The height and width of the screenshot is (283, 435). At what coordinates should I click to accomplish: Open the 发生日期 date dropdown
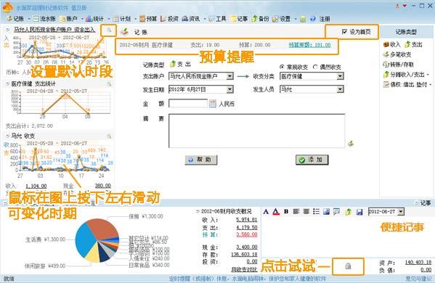point(229,89)
